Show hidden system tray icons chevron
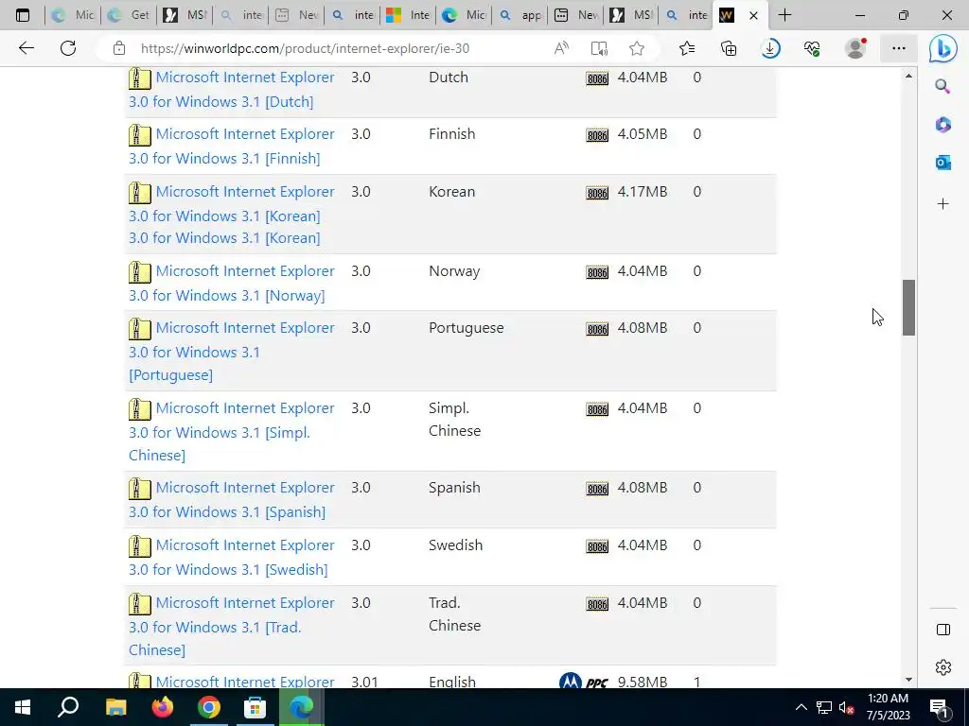Screen dimensions: 969x726 (x=801, y=707)
